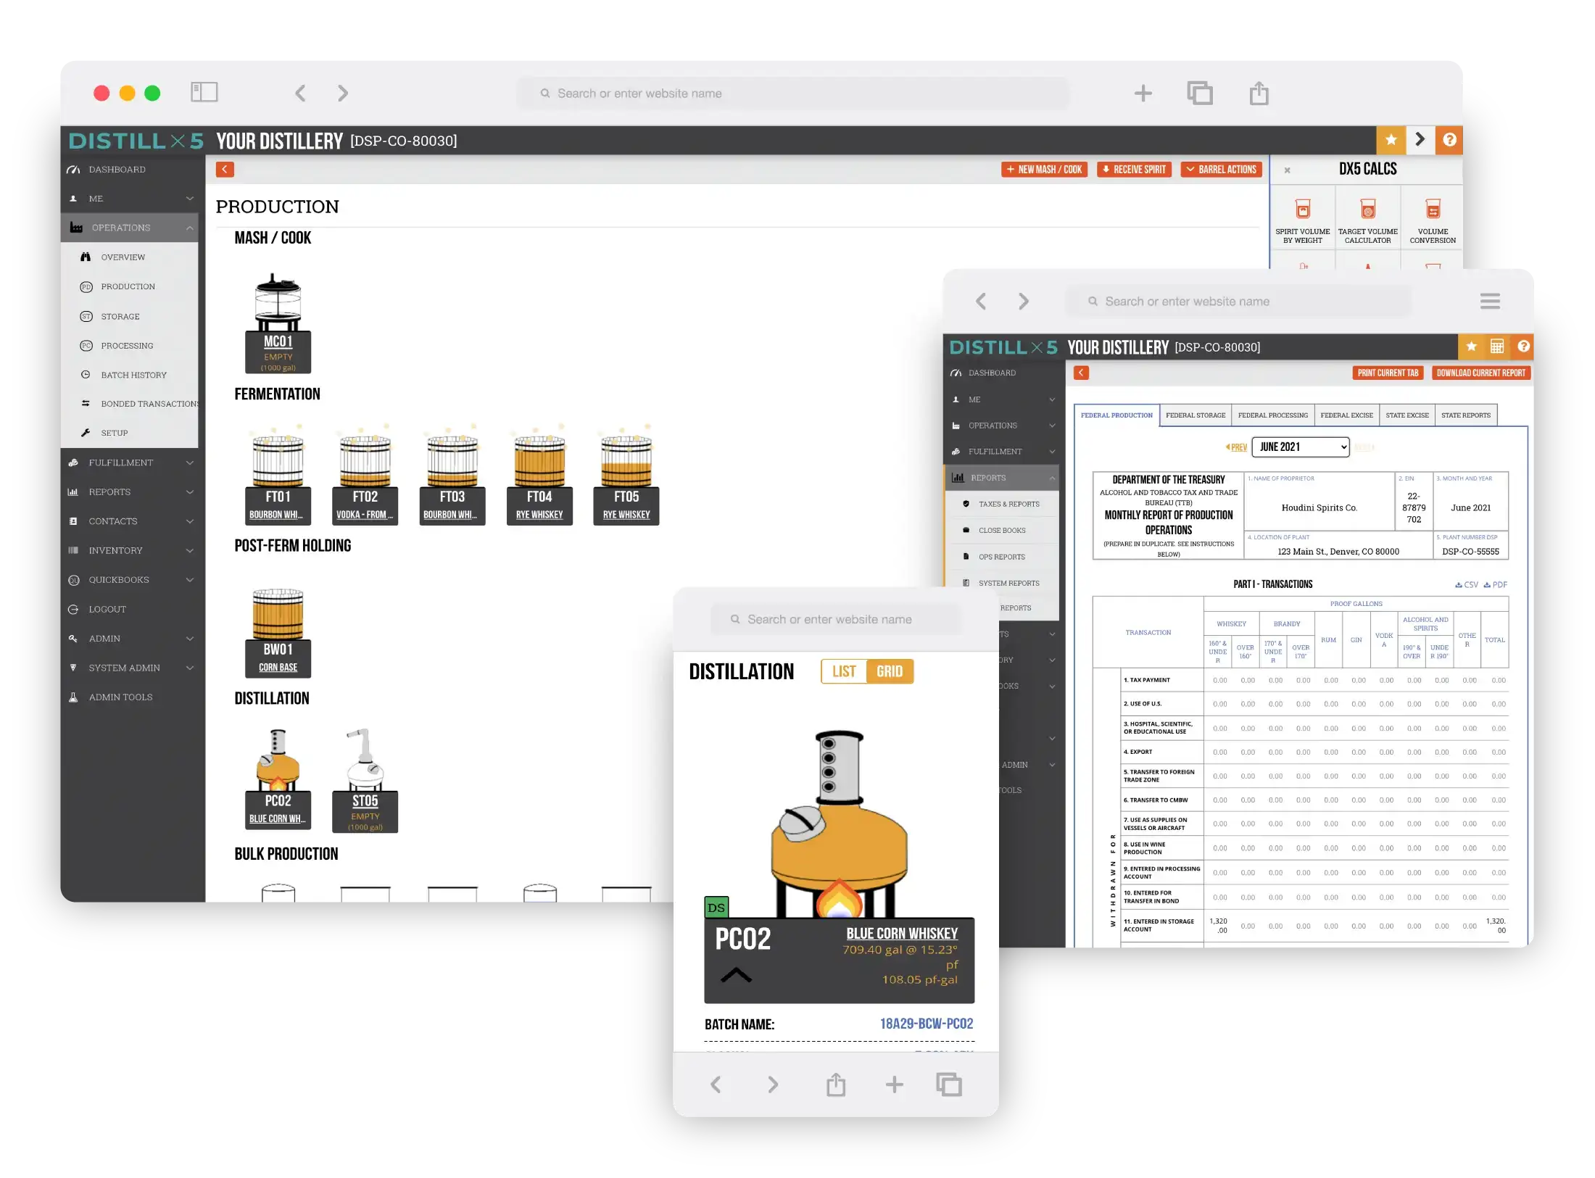The width and height of the screenshot is (1595, 1178).
Task: Open the 18A29-BCW-PC02 batch link
Action: (x=926, y=1024)
